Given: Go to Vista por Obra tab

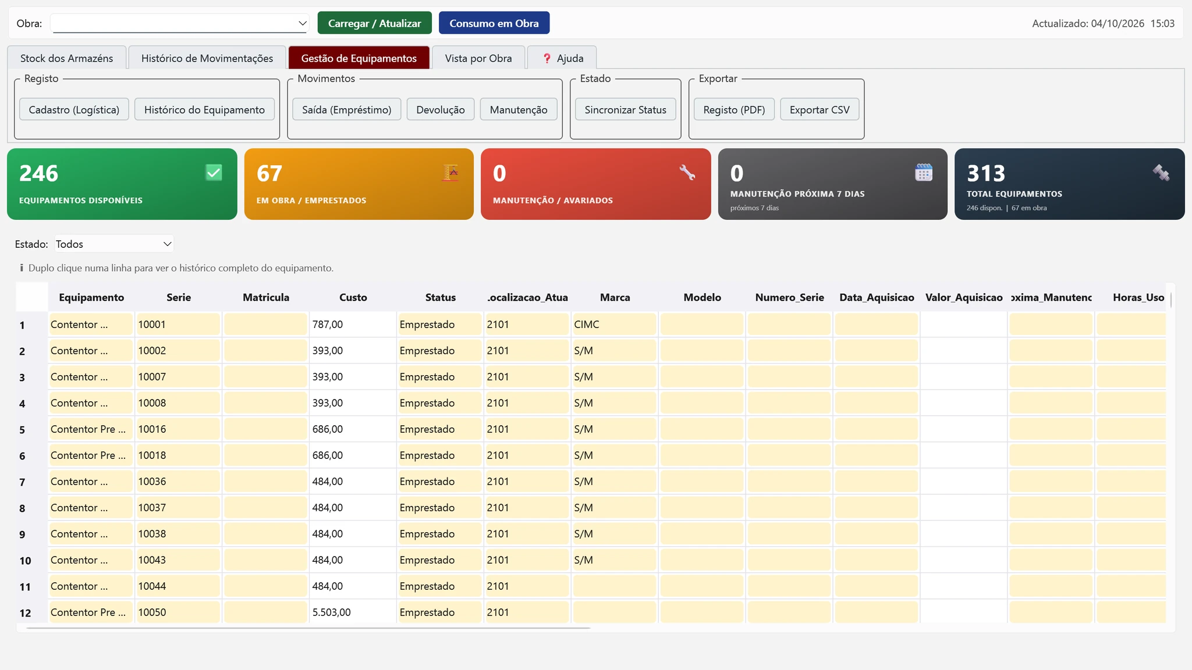Looking at the screenshot, I should [x=478, y=58].
